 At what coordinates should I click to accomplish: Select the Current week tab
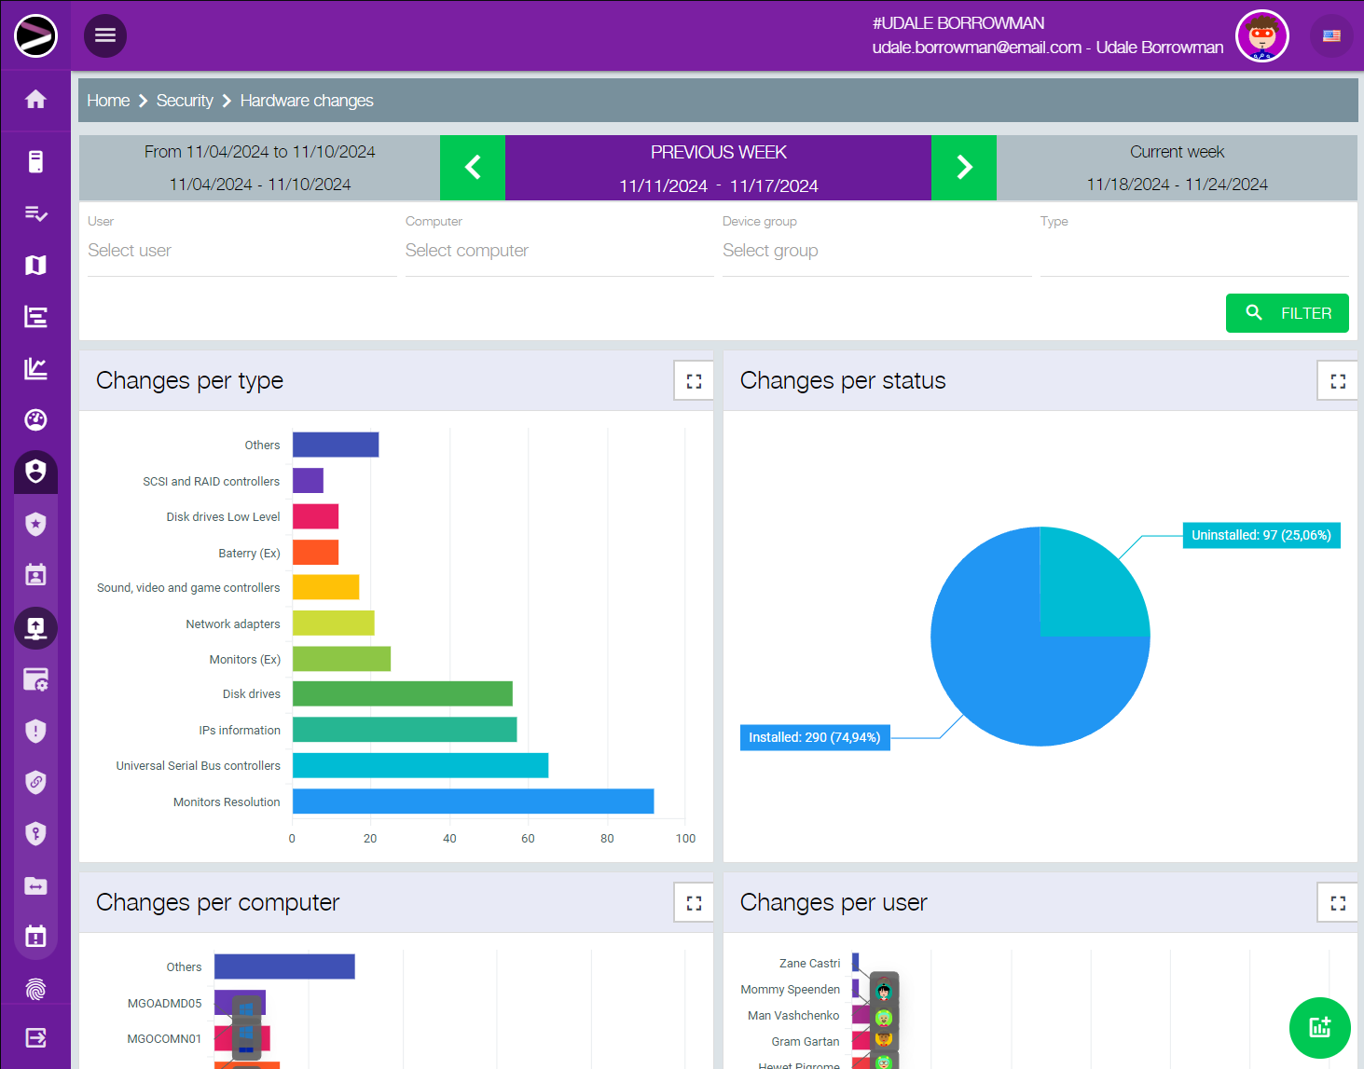1177,168
